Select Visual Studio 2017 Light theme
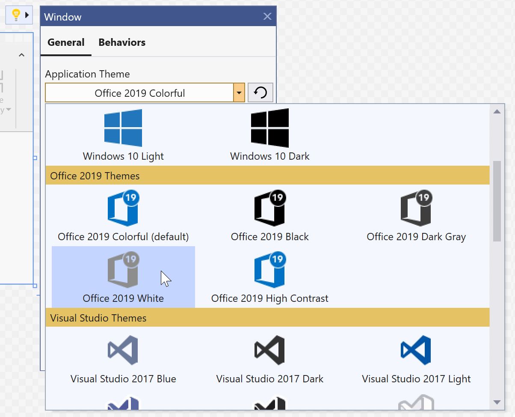Screen dimensions: 515x417 416,350
